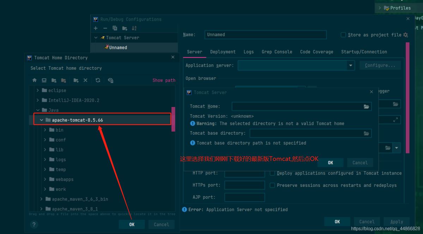Browse for Tomcat Home folder
423x234 pixels.
tap(366, 106)
